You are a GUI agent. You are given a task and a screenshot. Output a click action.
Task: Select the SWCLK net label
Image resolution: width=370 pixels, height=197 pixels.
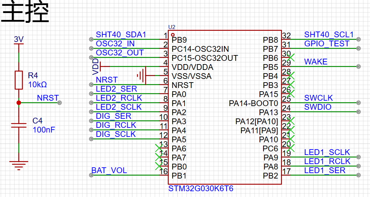[318, 98]
